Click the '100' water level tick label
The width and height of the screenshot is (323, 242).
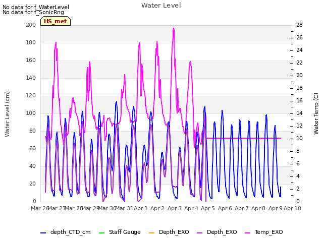point(31,113)
